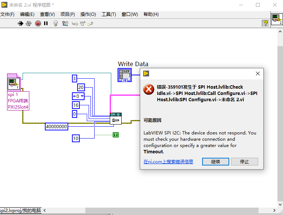Click the Run Continuously toolbar icon
Viewport: 283px width, 215px height.
(x=29, y=23)
